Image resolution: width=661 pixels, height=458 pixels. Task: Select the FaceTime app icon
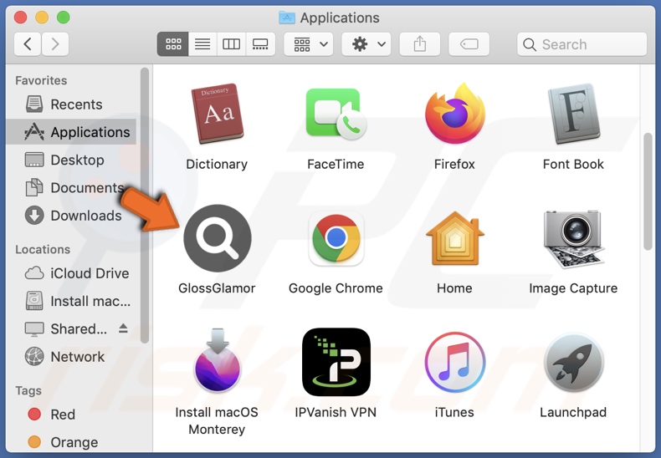coord(336,114)
